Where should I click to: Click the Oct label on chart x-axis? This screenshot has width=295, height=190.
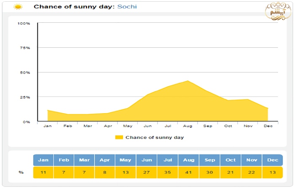tap(228, 126)
